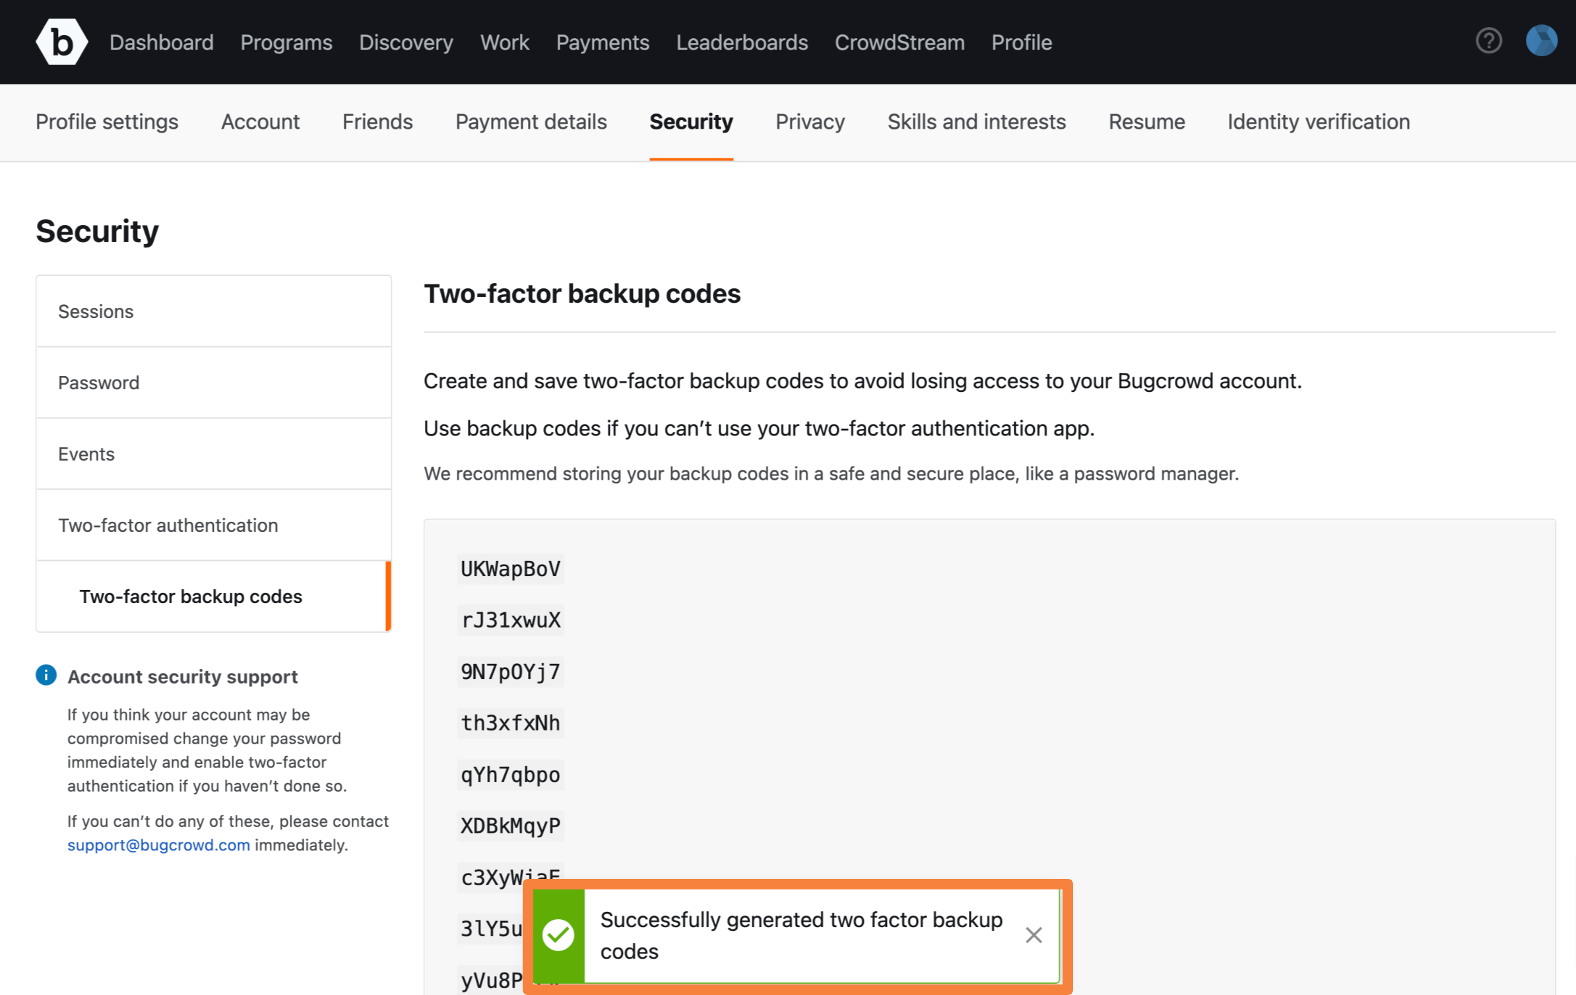
Task: Open Programs in top navigation
Action: coord(286,42)
